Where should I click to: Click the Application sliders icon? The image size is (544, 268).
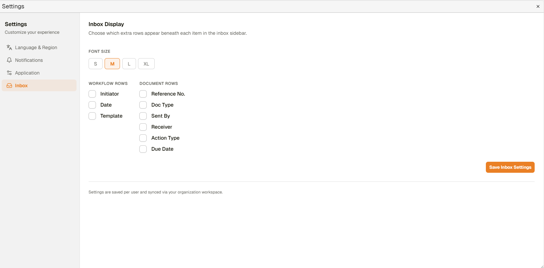tap(9, 73)
